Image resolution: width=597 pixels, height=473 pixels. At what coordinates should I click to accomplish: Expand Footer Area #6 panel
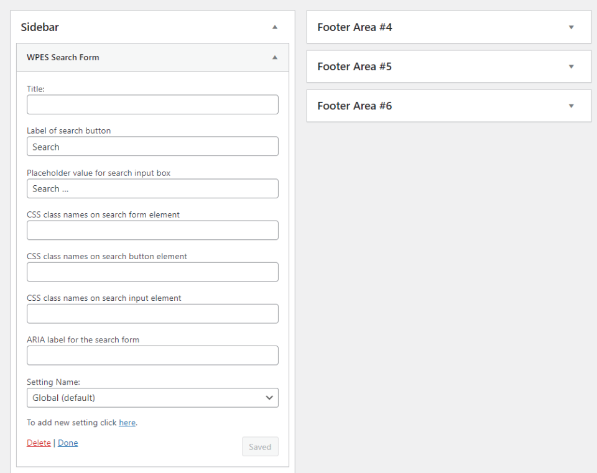(571, 106)
